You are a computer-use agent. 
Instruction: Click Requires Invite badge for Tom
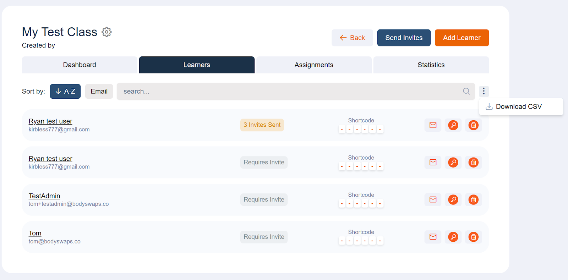pos(264,237)
